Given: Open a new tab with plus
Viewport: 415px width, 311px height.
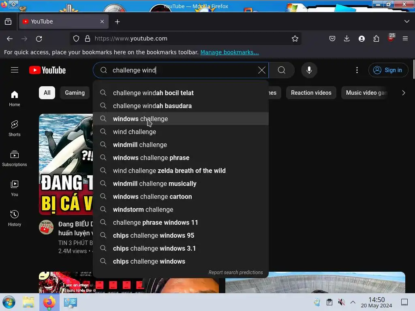Looking at the screenshot, I should pos(117,22).
